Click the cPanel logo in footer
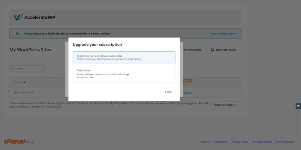This screenshot has height=150, width=301. click(x=15, y=141)
